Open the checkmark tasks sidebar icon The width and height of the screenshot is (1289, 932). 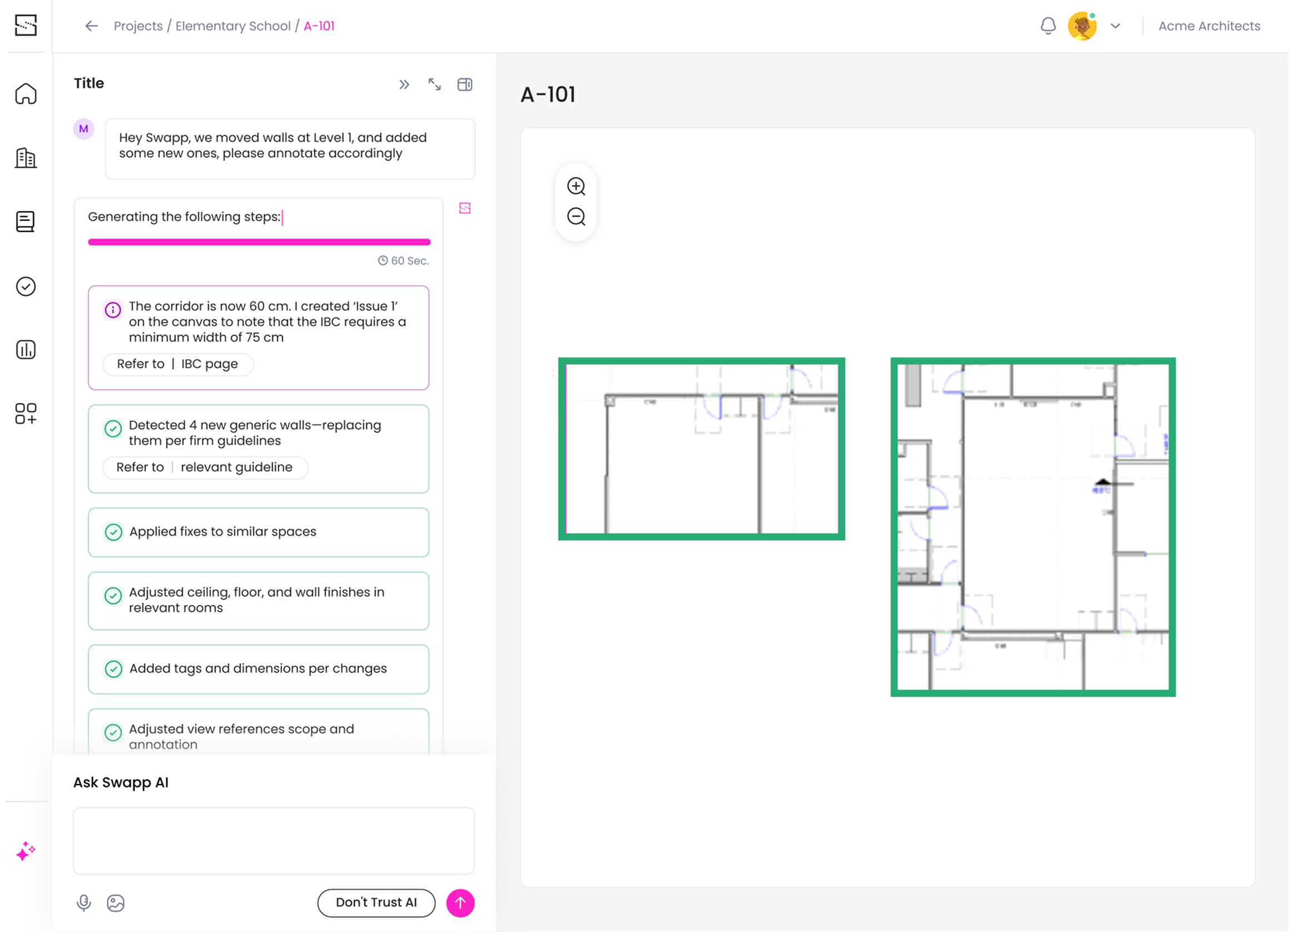26,286
